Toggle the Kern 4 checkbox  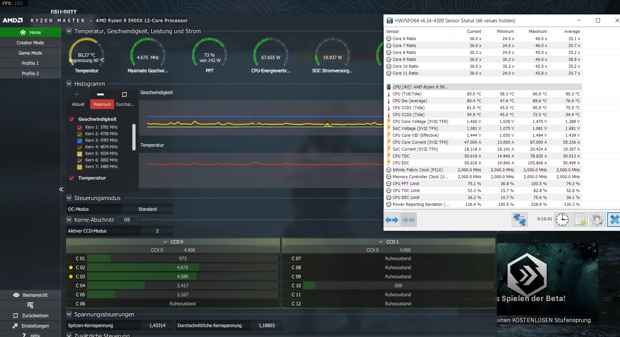point(80,147)
